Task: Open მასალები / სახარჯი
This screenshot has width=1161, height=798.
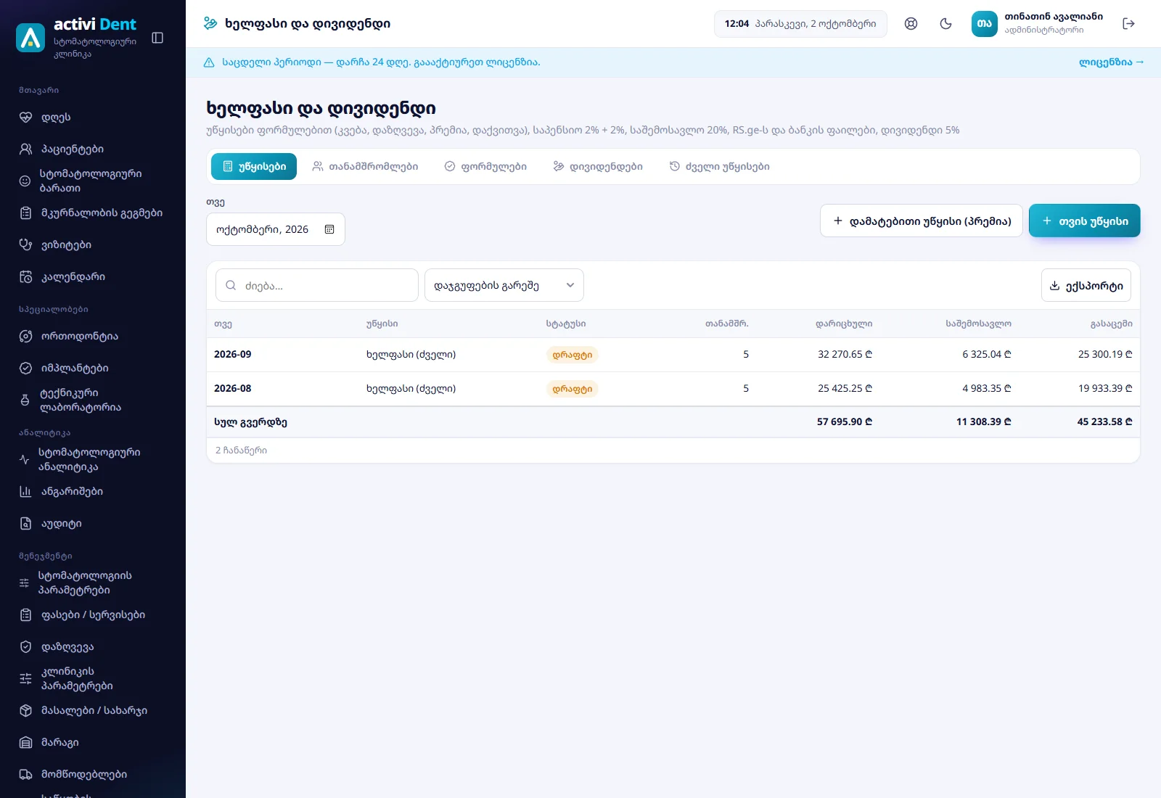Action: click(93, 710)
